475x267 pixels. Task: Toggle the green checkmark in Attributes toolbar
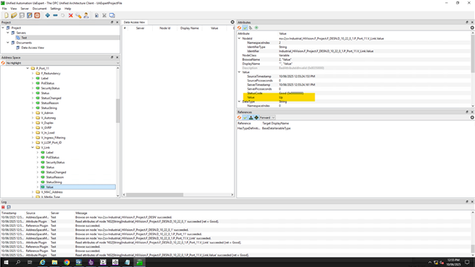coord(245,28)
